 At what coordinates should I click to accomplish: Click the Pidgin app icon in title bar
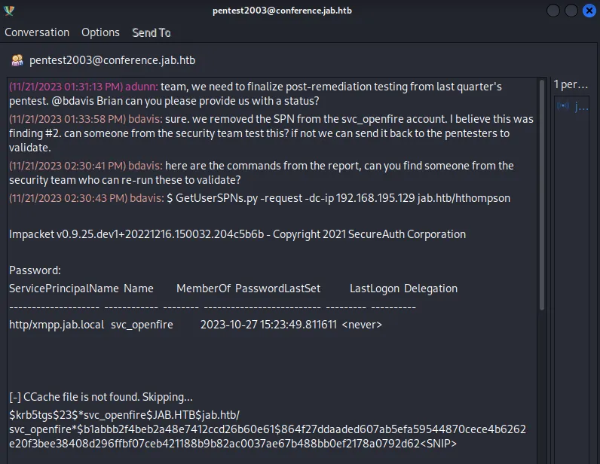pos(9,11)
